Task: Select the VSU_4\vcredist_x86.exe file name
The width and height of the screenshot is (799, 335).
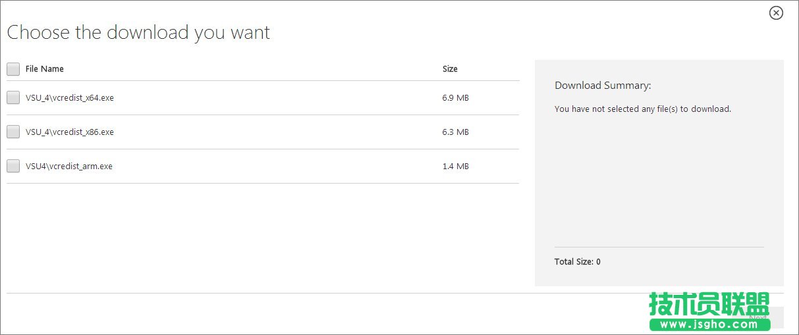Action: point(70,132)
